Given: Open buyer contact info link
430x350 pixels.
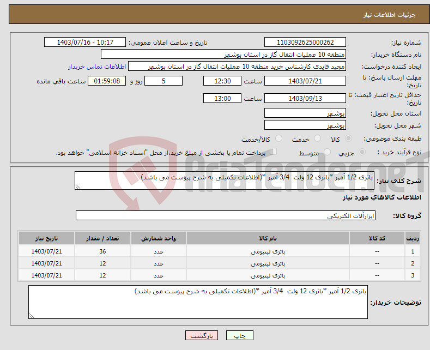Looking at the screenshot, I should 97,67.
